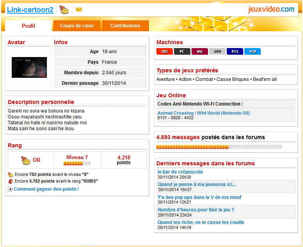The height and width of the screenshot is (247, 303).
Task: Select the PS3 machine badge
Action: 235,52
